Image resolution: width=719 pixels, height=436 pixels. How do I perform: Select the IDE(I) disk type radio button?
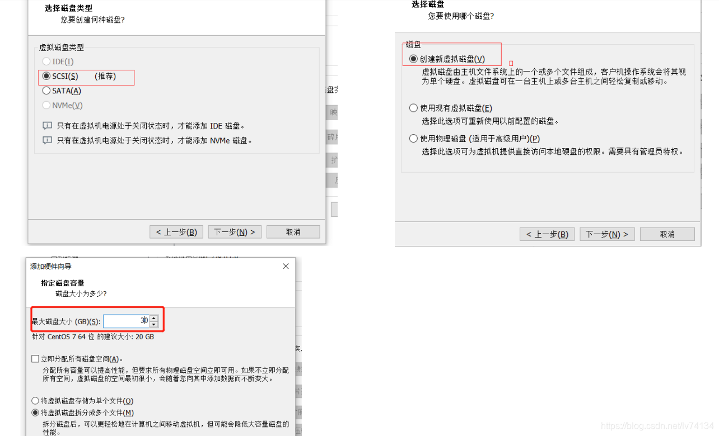46,61
